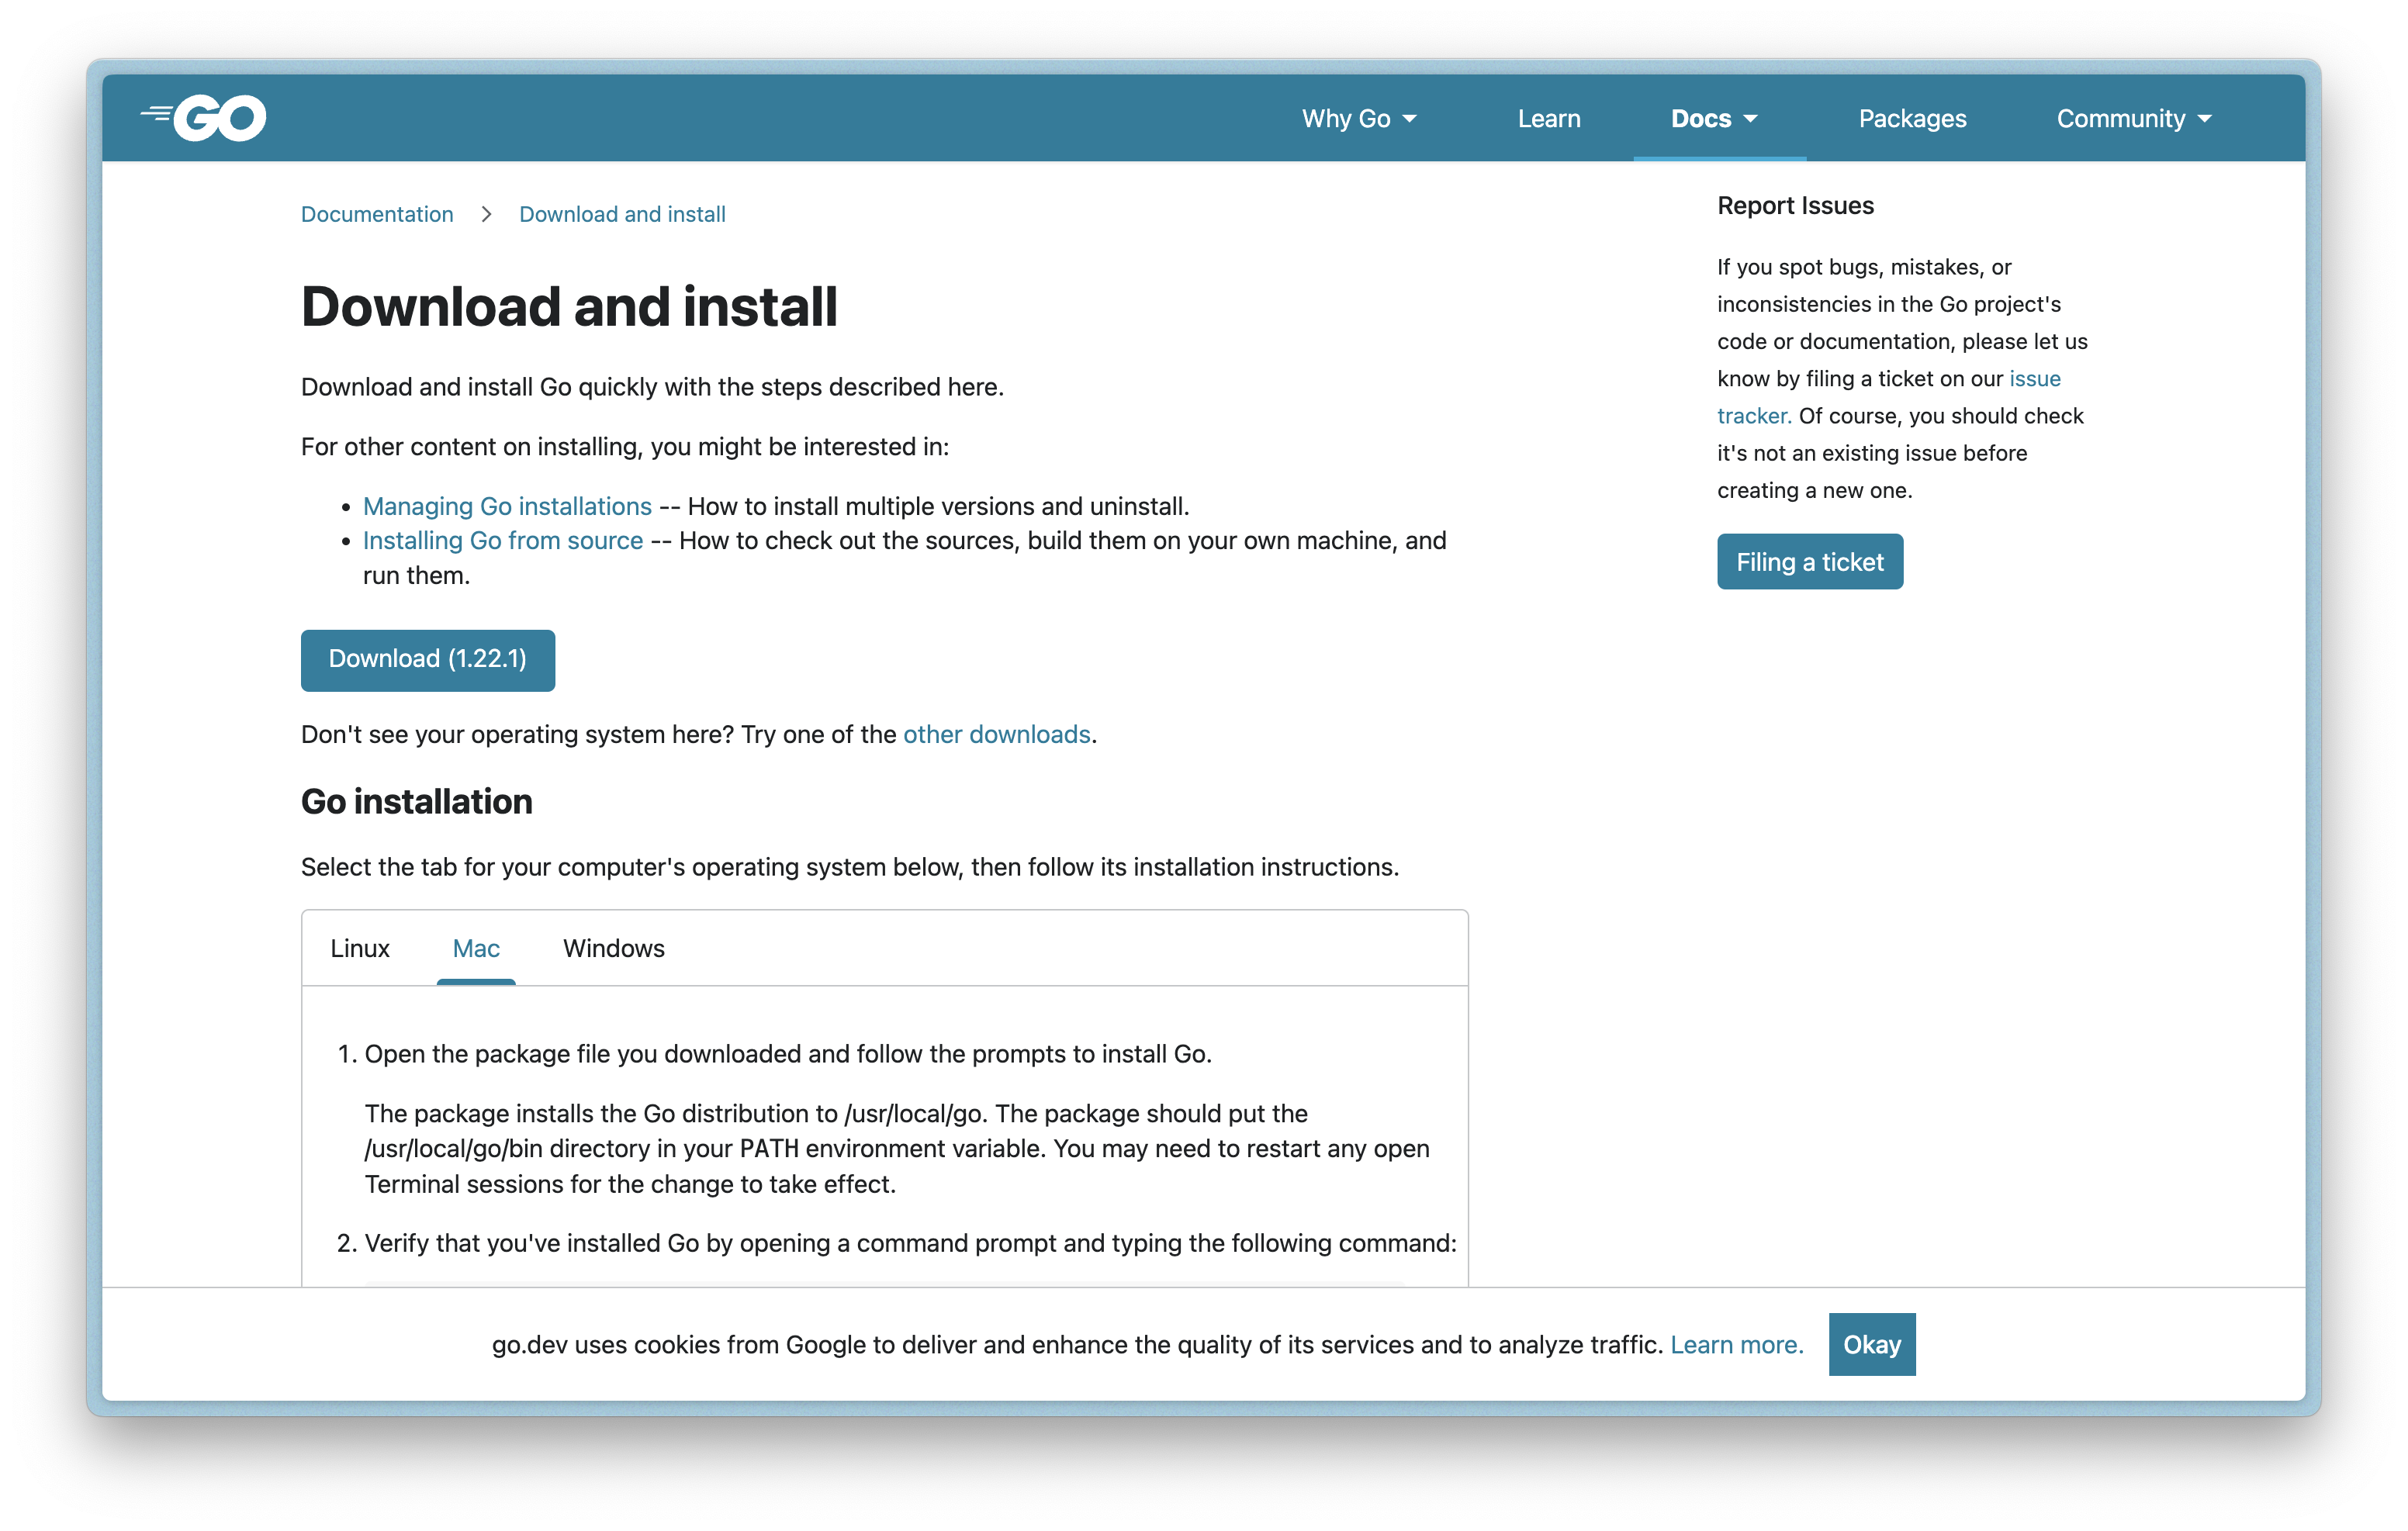Image resolution: width=2408 pixels, height=1531 pixels.
Task: Click the Download (1.22.1) button
Action: pos(428,659)
